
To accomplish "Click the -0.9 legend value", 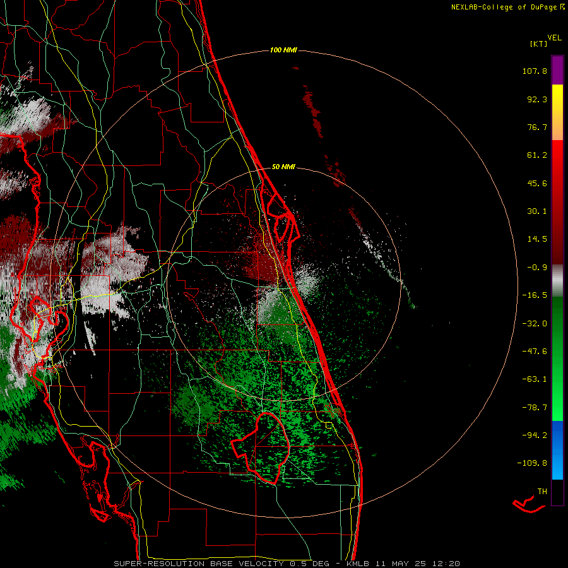I will click(x=537, y=268).
